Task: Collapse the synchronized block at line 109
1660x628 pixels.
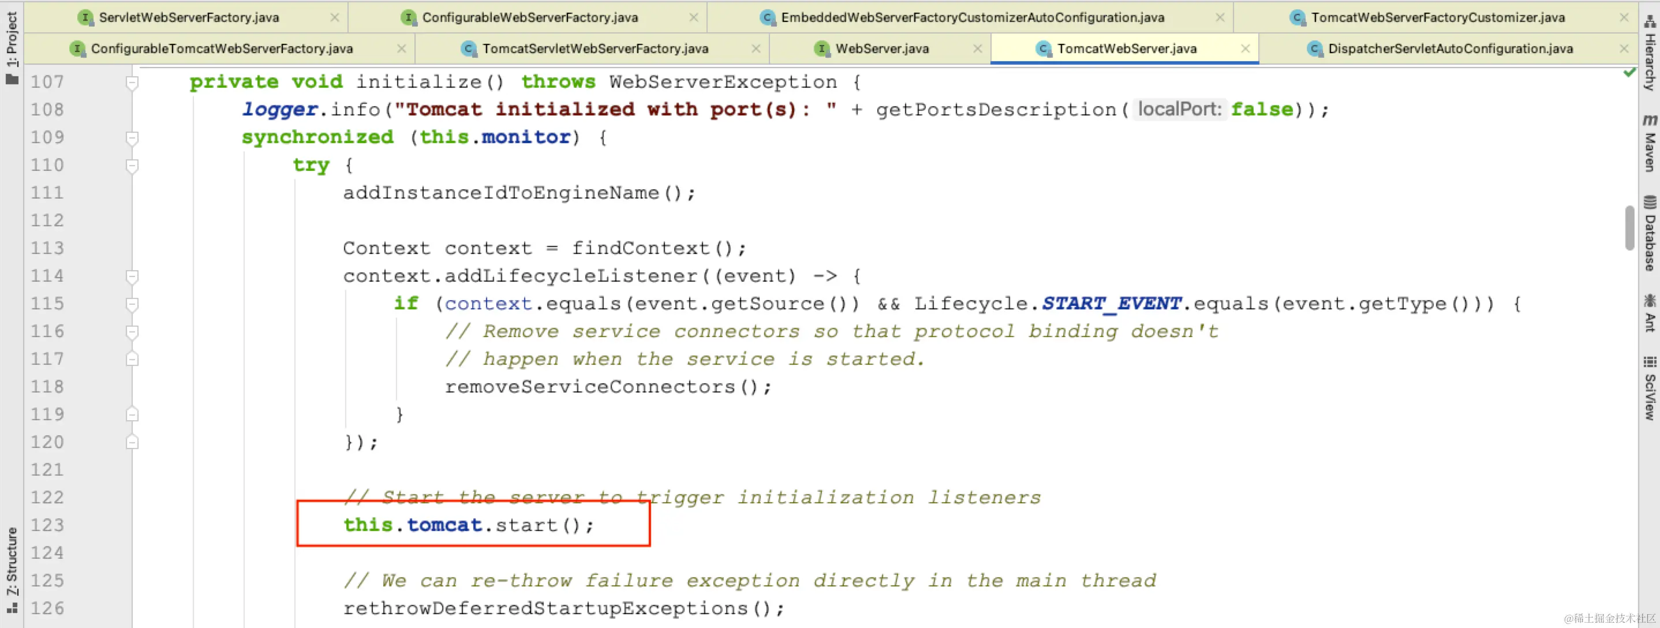Action: click(x=132, y=138)
